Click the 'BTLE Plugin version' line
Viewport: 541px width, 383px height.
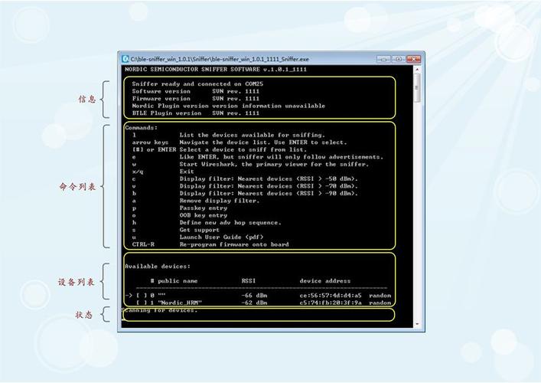(x=195, y=113)
